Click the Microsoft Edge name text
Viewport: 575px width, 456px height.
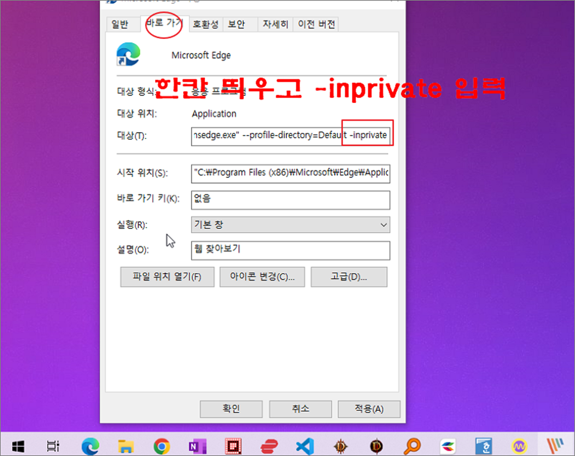tap(201, 55)
